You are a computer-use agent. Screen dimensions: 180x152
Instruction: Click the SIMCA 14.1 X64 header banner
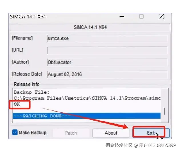[90, 27]
